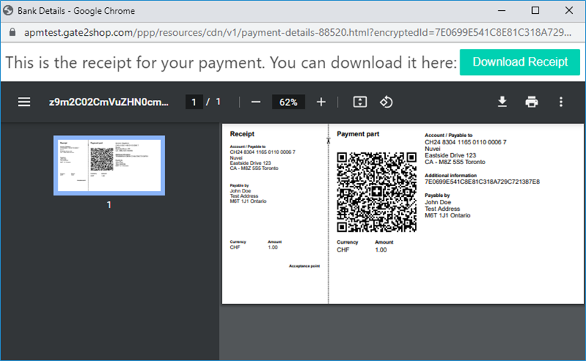This screenshot has width=586, height=361.
Task: Click the Download Receipt button
Action: [x=520, y=62]
